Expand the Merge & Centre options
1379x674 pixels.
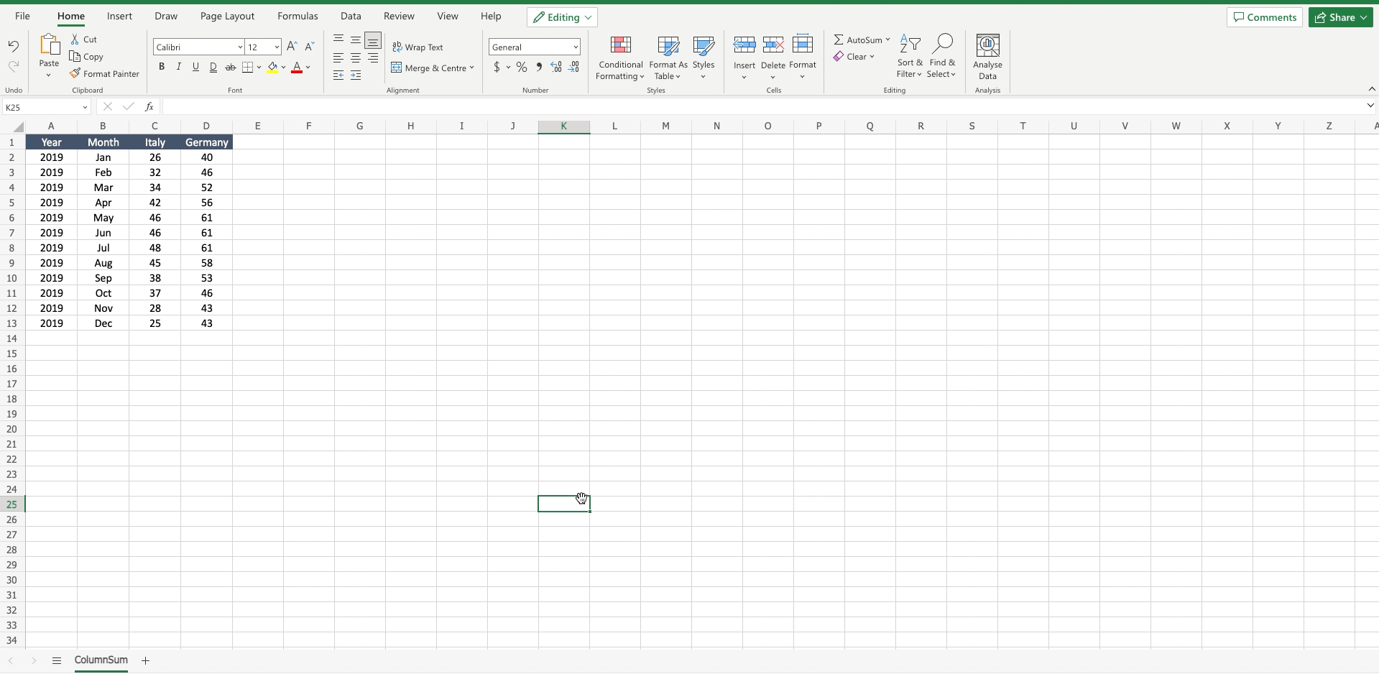(x=472, y=68)
